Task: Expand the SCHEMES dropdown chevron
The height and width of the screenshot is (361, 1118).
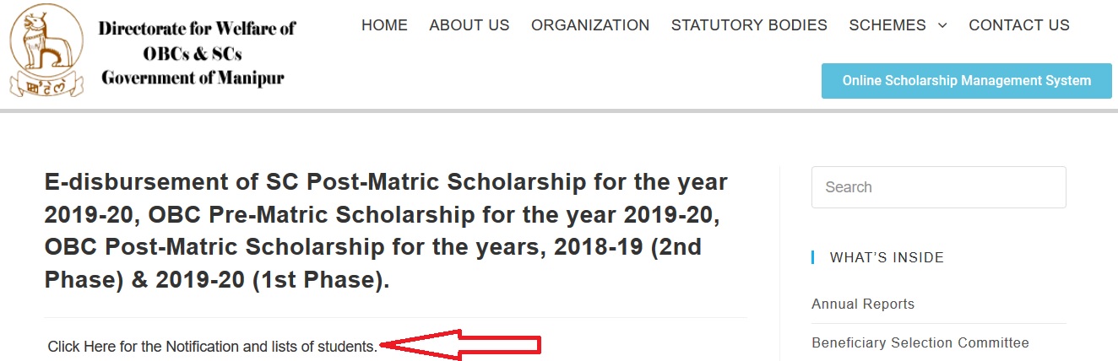Action: [x=942, y=25]
